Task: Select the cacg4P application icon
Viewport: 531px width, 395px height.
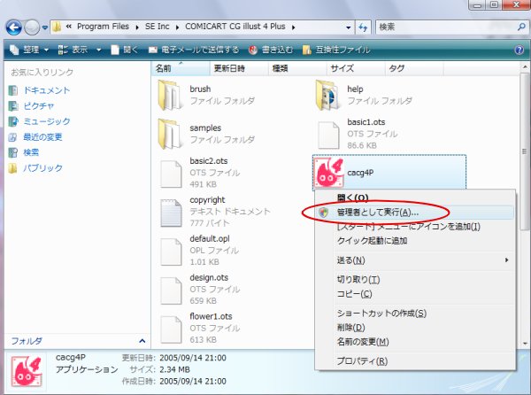Action: 329,173
